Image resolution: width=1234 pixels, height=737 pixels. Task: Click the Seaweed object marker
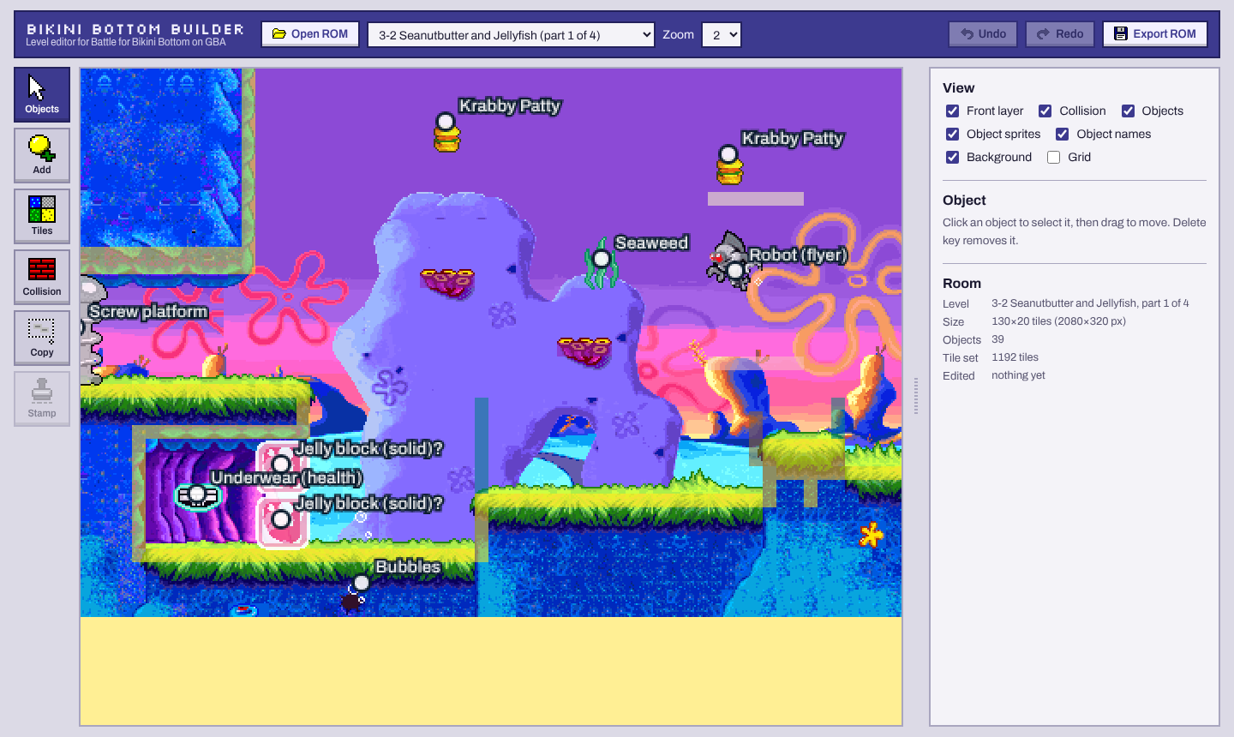pos(602,259)
